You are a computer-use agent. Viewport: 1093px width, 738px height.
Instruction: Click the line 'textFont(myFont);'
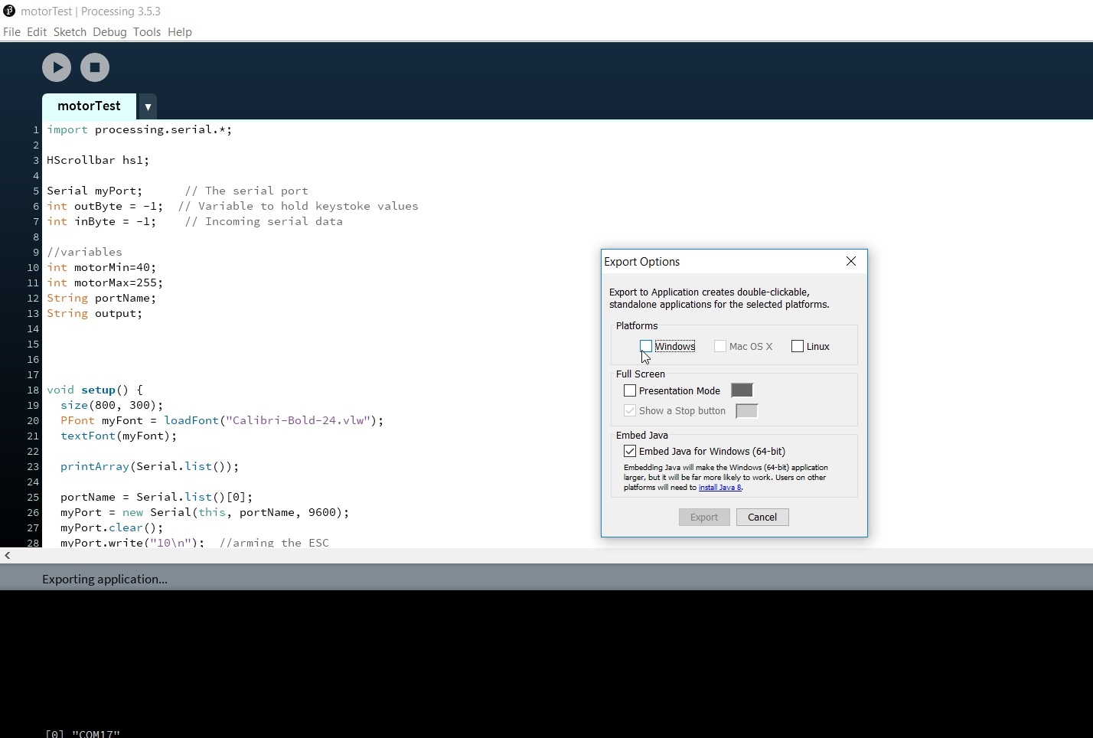(x=119, y=436)
